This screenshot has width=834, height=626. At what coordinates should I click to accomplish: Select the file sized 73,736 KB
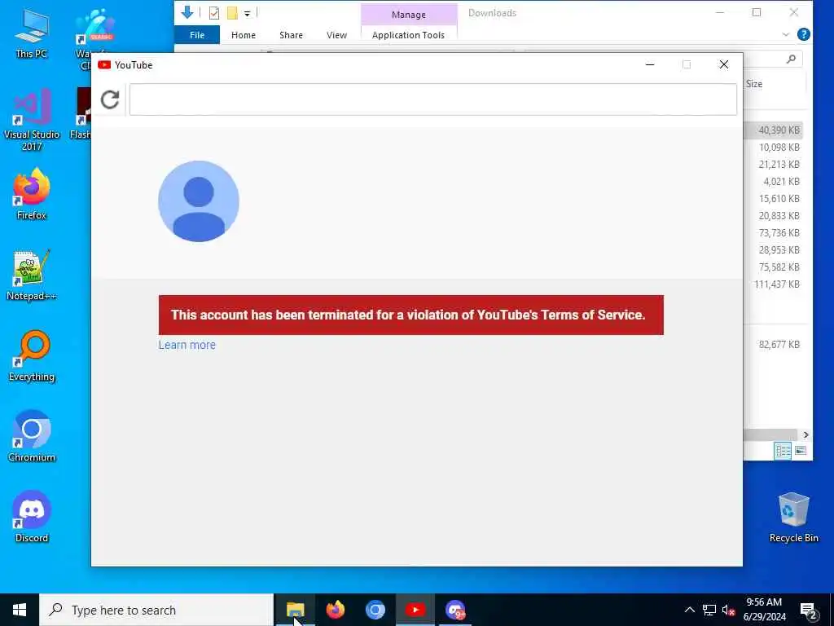(x=779, y=232)
